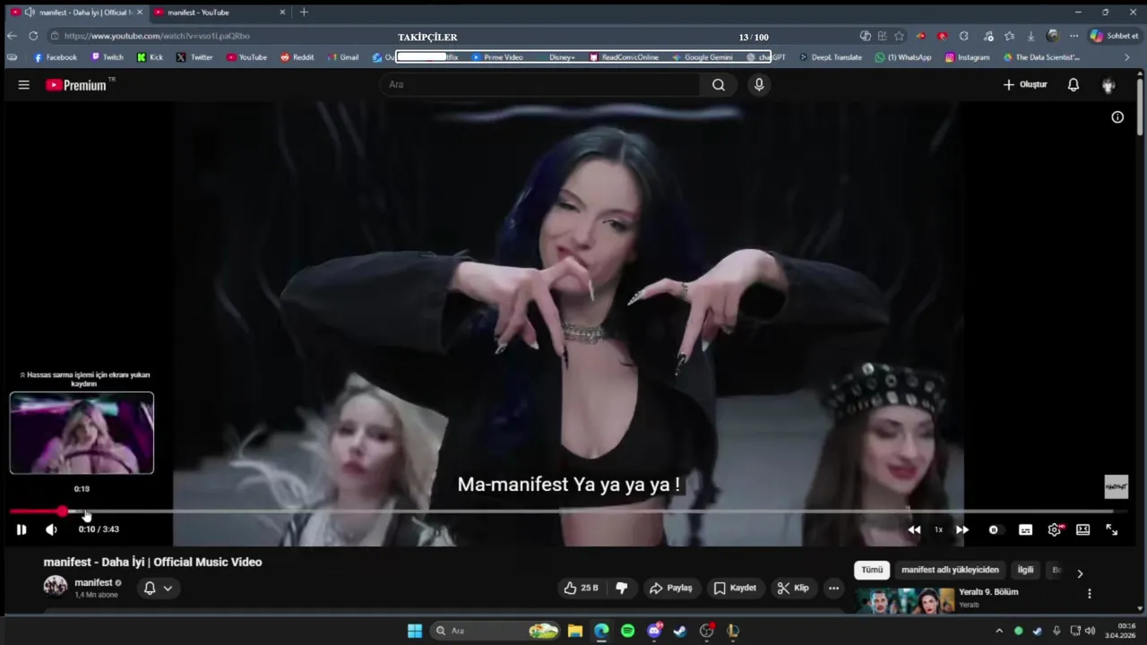Open subscription notification bell dropdown
Image resolution: width=1147 pixels, height=645 pixels.
click(158, 589)
